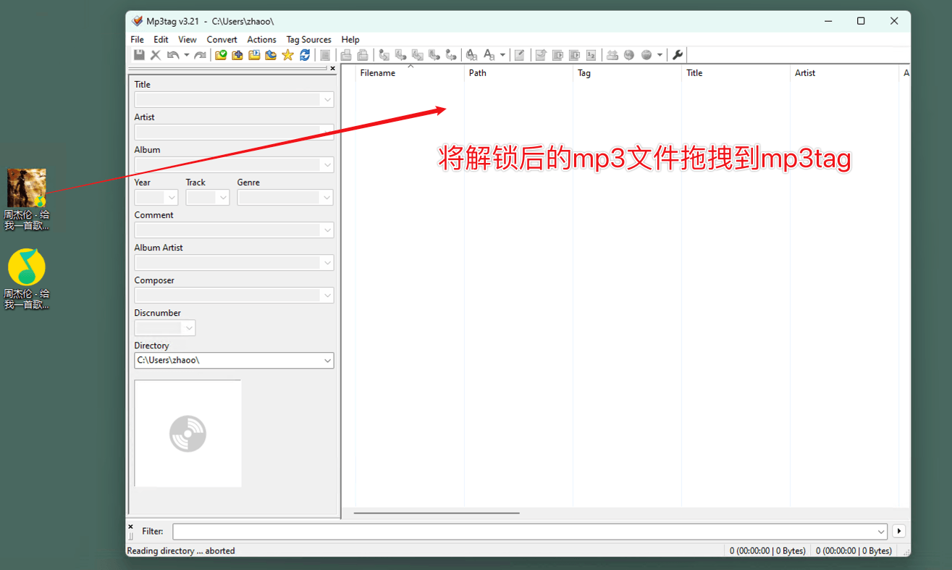Open the Discnumber dropdown
The image size is (952, 570).
[x=189, y=328]
